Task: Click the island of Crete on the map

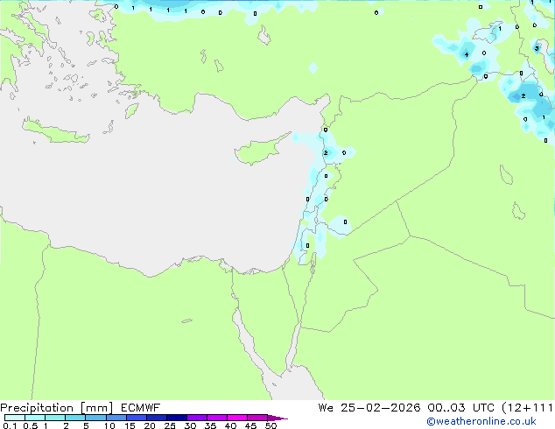Action: (55, 131)
